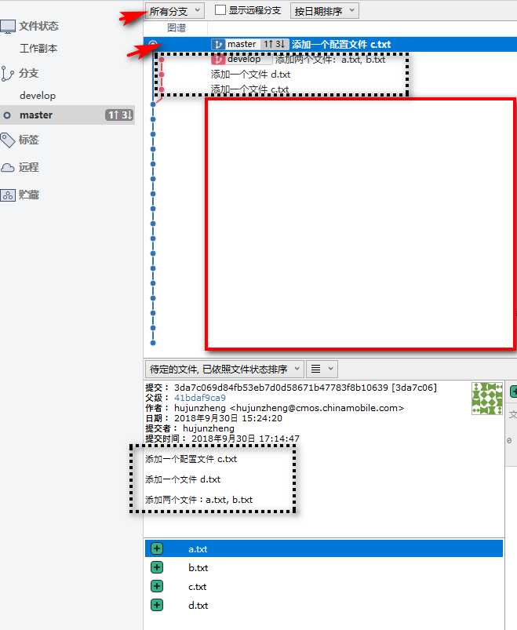The width and height of the screenshot is (517, 630).
Task: Enable the 显示远程分支 checkbox
Action: click(x=220, y=10)
